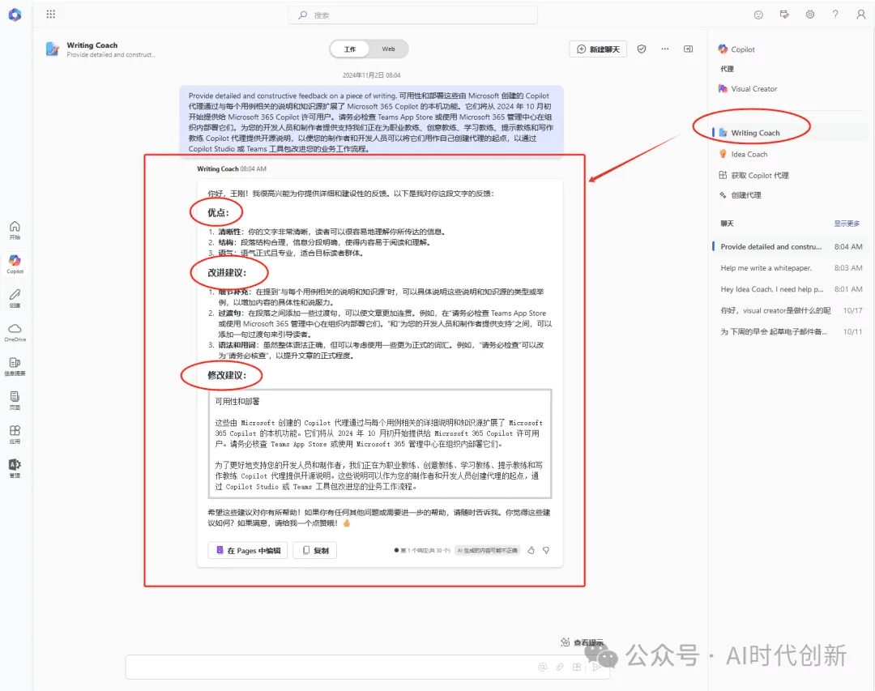Click the shield protection icon
Screen dimensions: 875x691
tap(642, 49)
